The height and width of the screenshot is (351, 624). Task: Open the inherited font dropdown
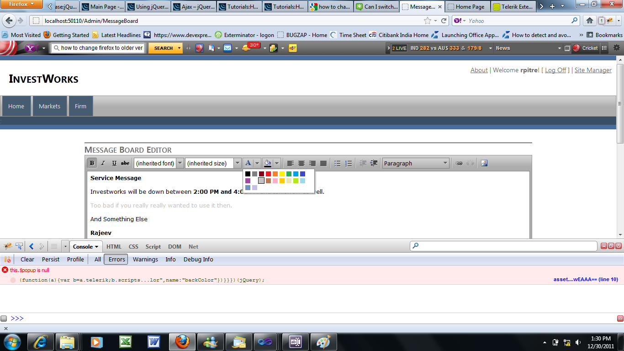(159, 163)
